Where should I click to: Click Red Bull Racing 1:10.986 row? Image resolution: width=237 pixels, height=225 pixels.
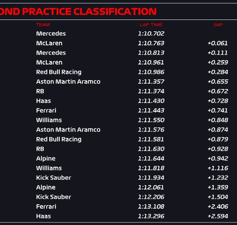[x=118, y=72]
